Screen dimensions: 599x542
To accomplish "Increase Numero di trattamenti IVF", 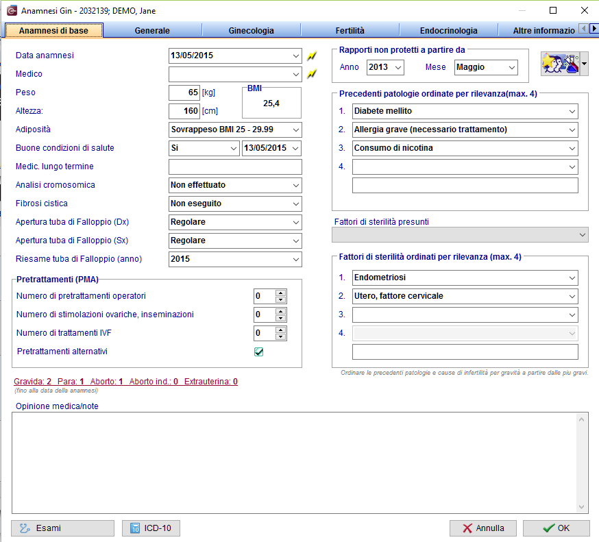I will [281, 330].
